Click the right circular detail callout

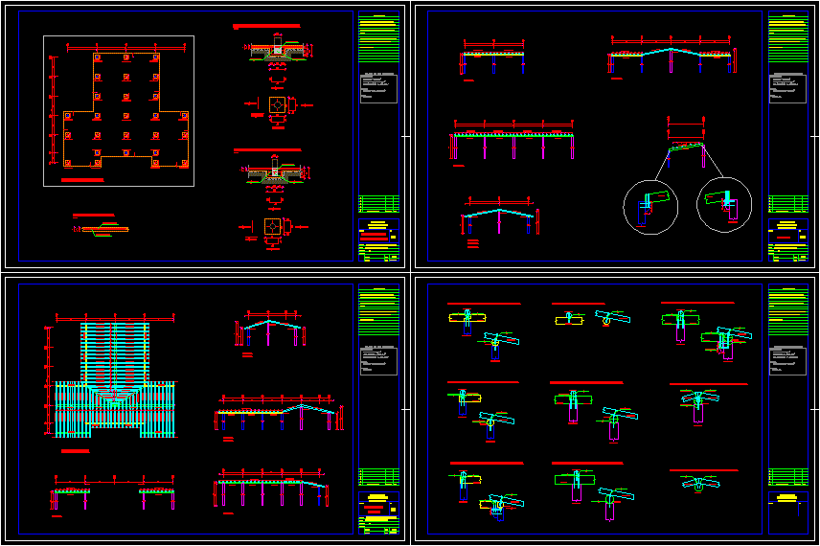(723, 205)
